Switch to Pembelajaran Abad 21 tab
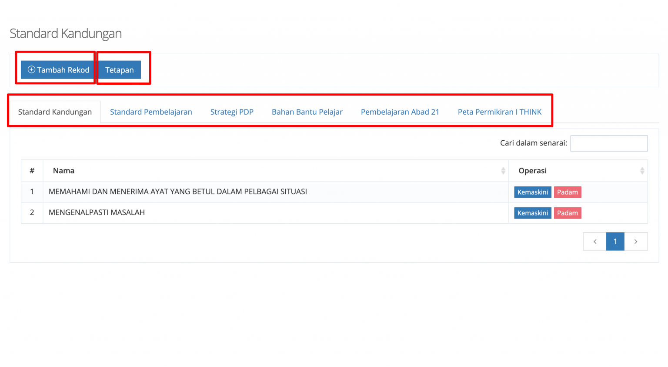Screen dimensions: 668x367 click(x=400, y=112)
